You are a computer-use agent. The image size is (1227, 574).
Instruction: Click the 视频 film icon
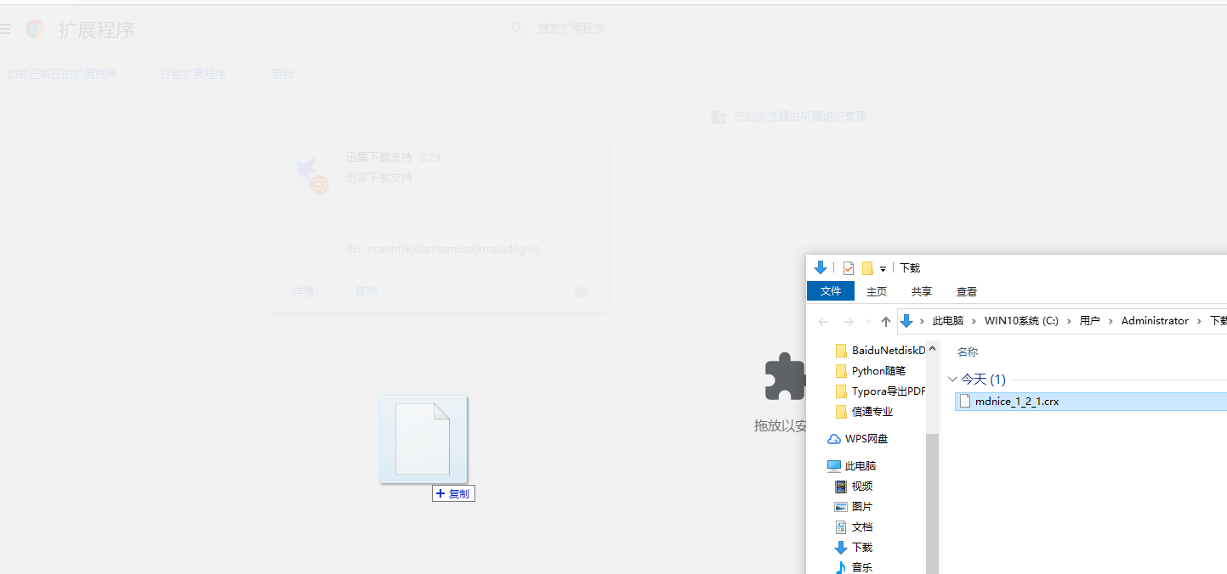(841, 487)
